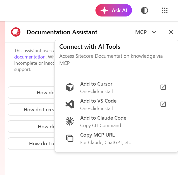Close the Documentation Assistant panel
Image resolution: width=178 pixels, height=175 pixels.
click(171, 32)
